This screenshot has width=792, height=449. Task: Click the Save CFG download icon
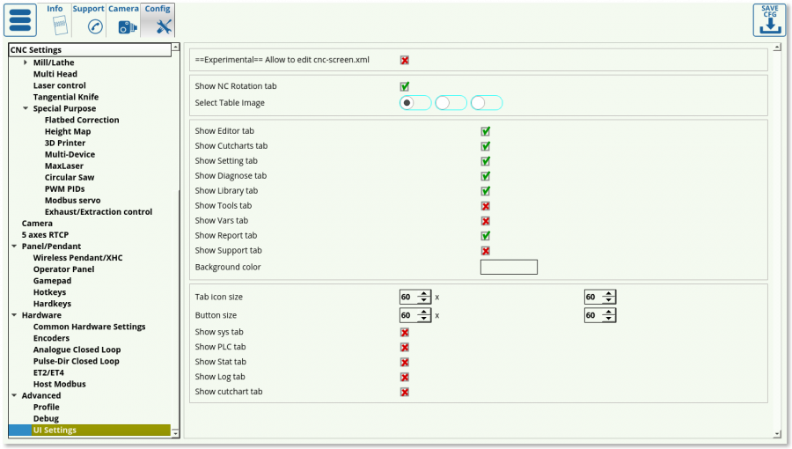[x=769, y=20]
